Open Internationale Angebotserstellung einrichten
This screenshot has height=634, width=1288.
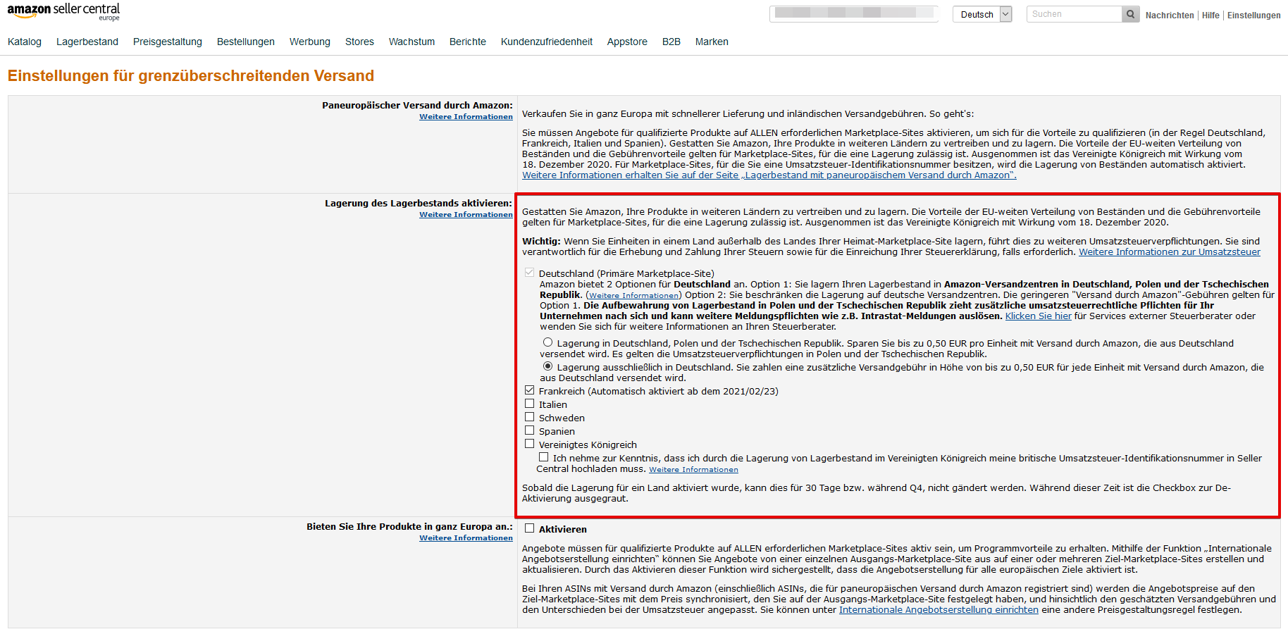point(938,609)
